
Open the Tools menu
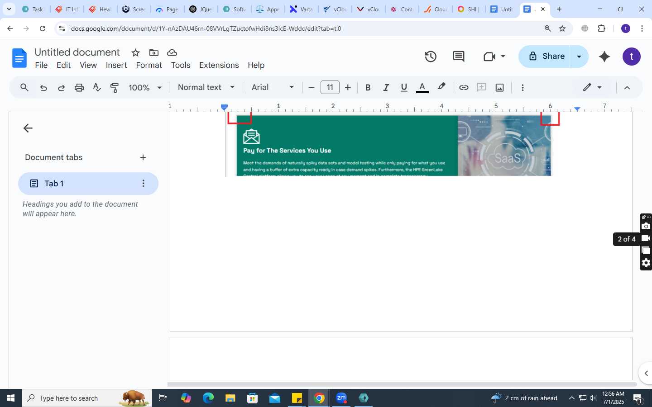[x=181, y=65]
